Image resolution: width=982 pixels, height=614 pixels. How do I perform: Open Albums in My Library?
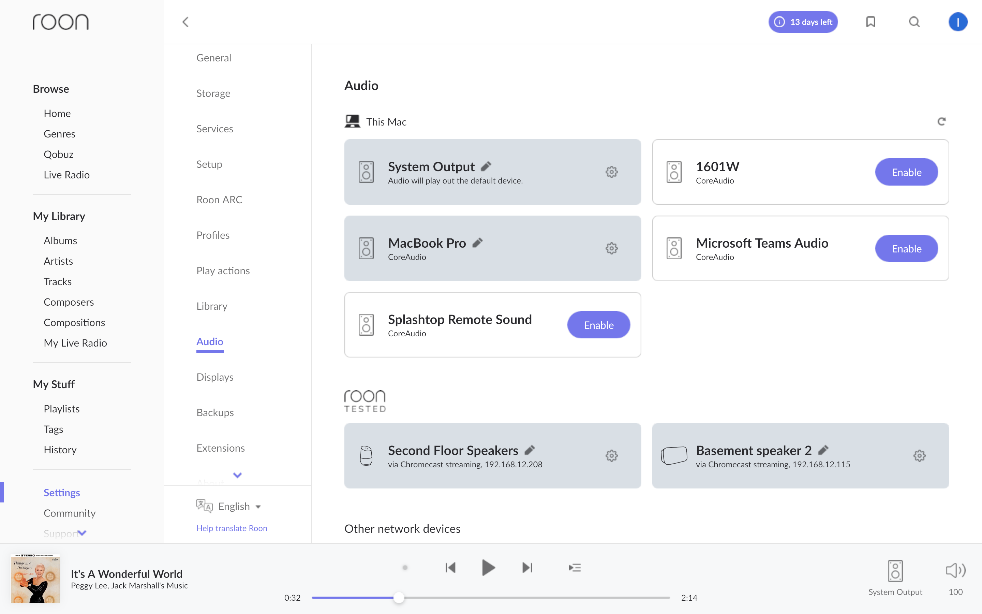tap(60, 240)
